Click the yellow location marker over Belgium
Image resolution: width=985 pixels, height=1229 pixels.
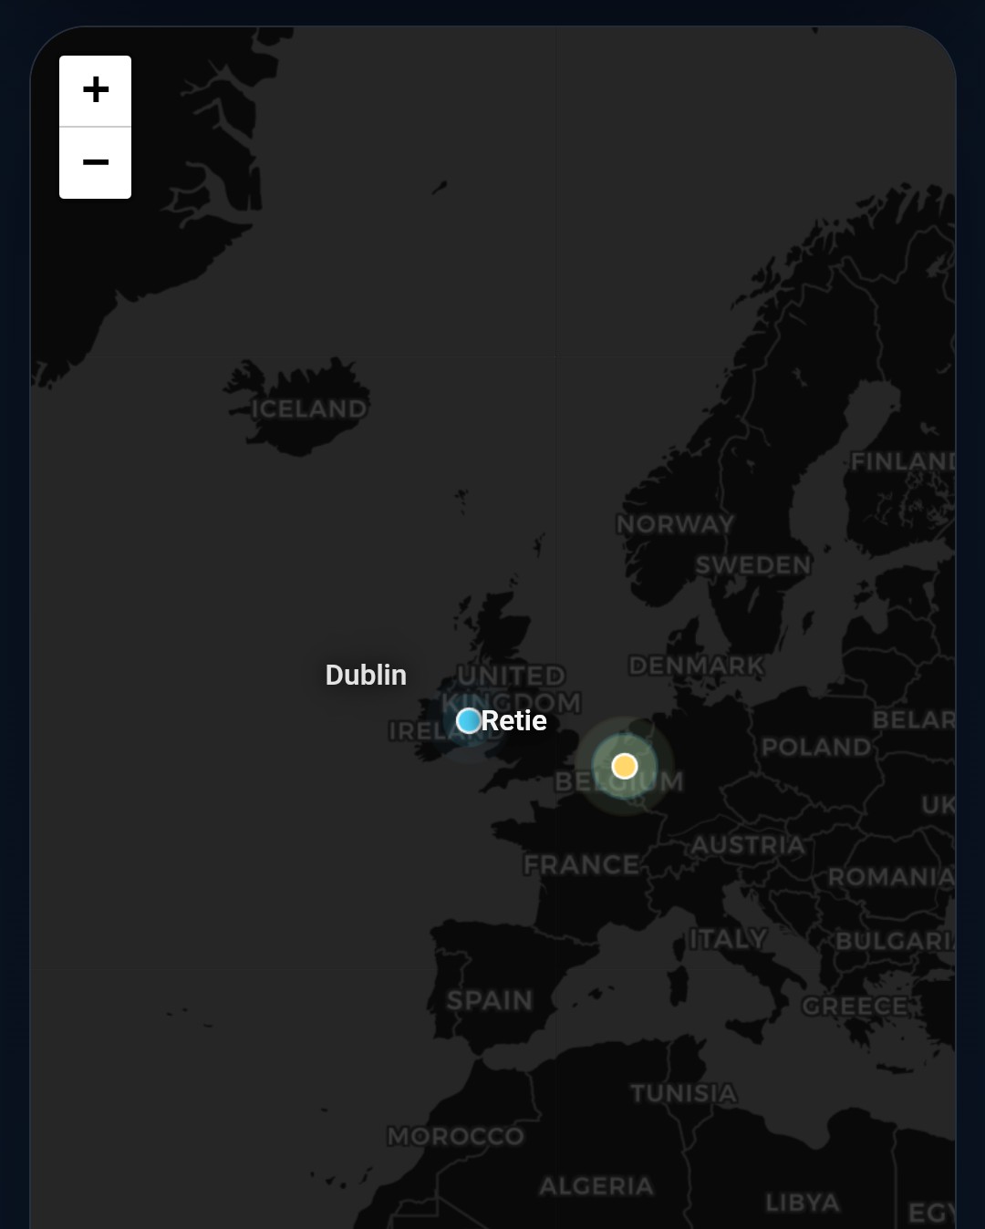tap(625, 766)
